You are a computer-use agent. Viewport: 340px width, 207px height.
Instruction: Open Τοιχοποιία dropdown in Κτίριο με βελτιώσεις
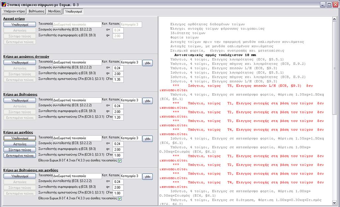(77, 100)
